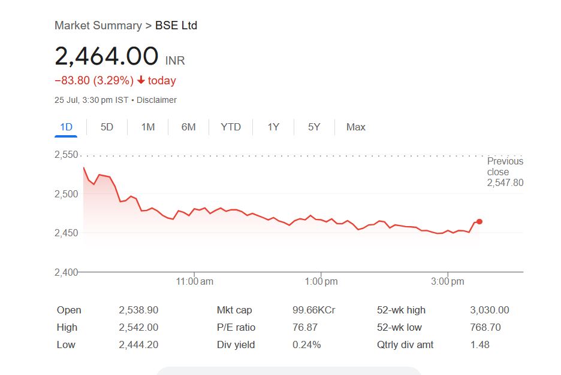
Task: Open the 1M chart range
Action: pyautogui.click(x=148, y=127)
